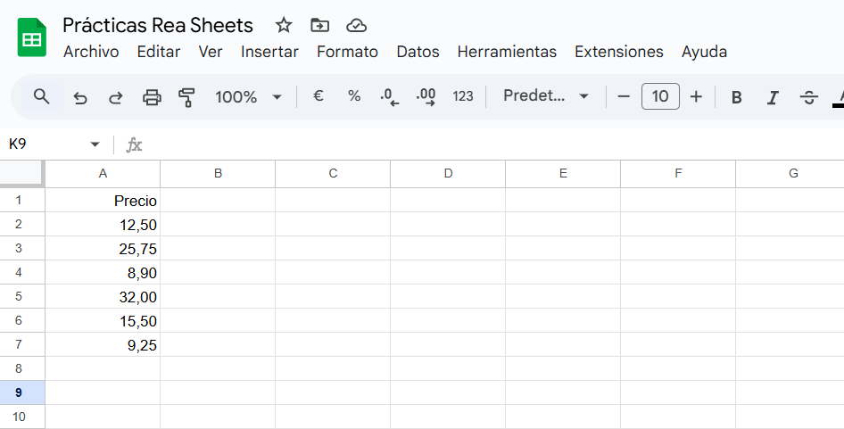Activate the paint format tool

click(x=186, y=97)
